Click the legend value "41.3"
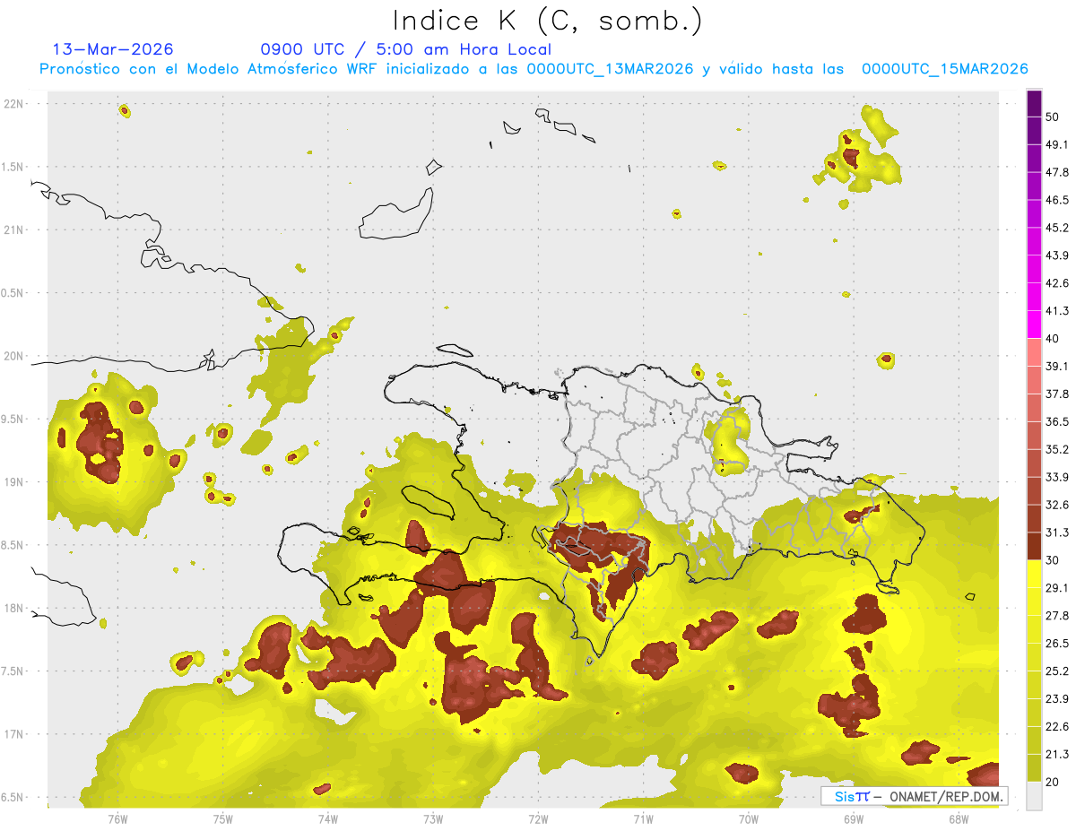1076x831 pixels. (x=1057, y=311)
